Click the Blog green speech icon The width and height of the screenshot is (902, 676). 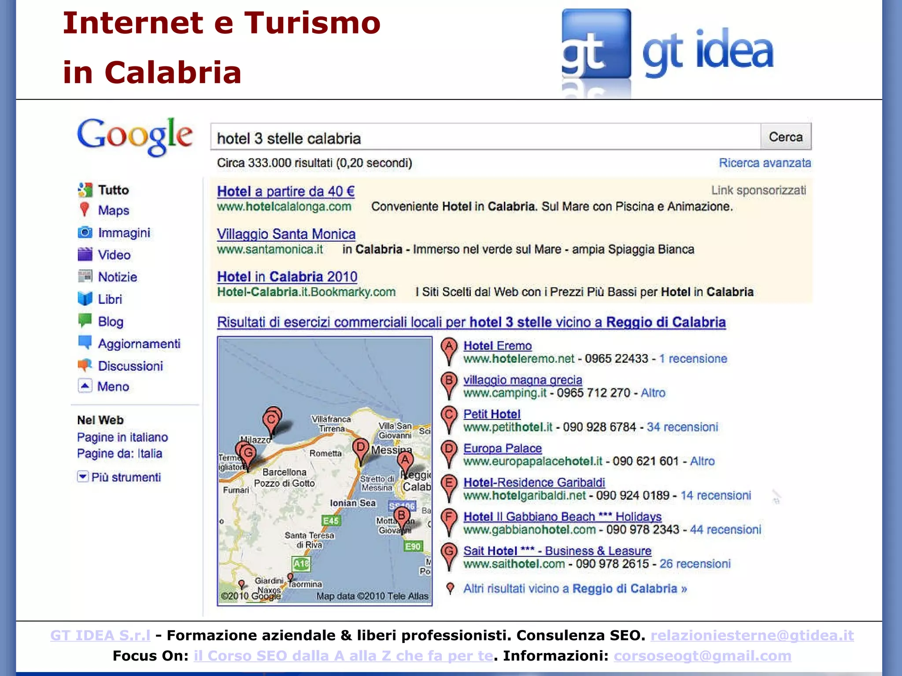click(x=85, y=321)
